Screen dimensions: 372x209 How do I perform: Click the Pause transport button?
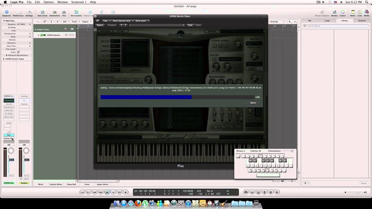coord(119,192)
